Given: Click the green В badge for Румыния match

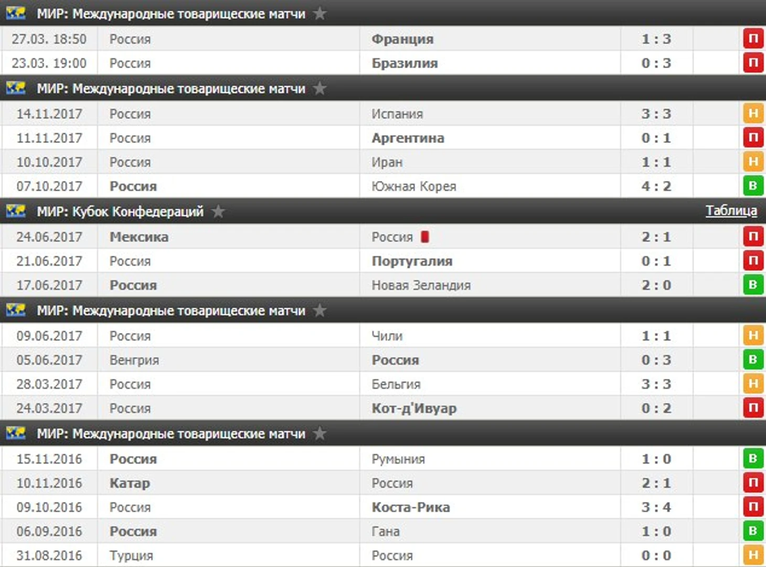Looking at the screenshot, I should (753, 459).
